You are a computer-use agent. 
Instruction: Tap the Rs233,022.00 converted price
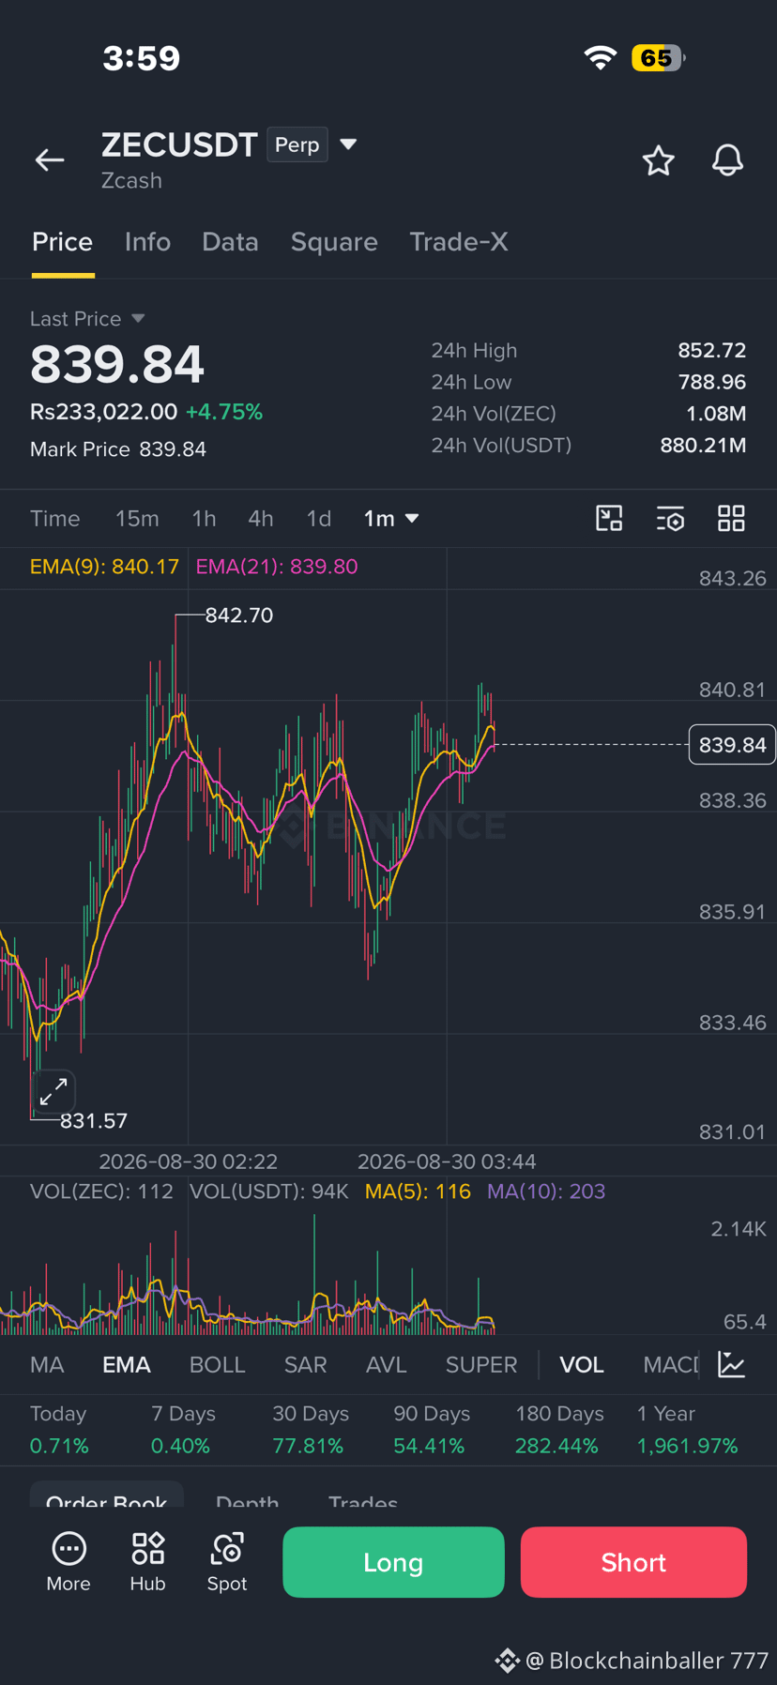click(103, 412)
